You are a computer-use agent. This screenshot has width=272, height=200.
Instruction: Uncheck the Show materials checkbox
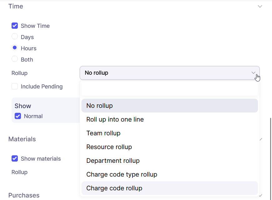point(15,159)
